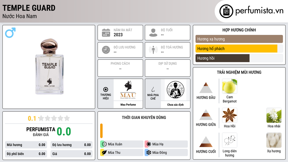Click the Hương Đầu pyramid icon
This screenshot has height=162, width=288.
(206, 88)
